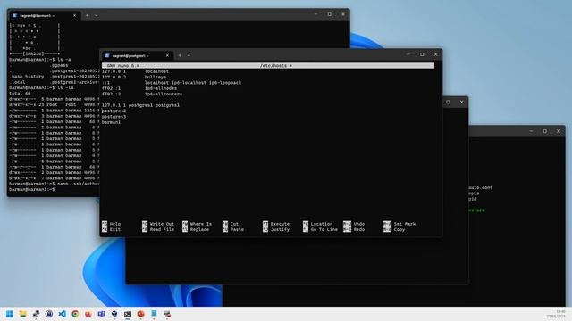Add a new tab in the postgres1 terminal window
Viewport: 572px width, 321px height.
click(180, 55)
